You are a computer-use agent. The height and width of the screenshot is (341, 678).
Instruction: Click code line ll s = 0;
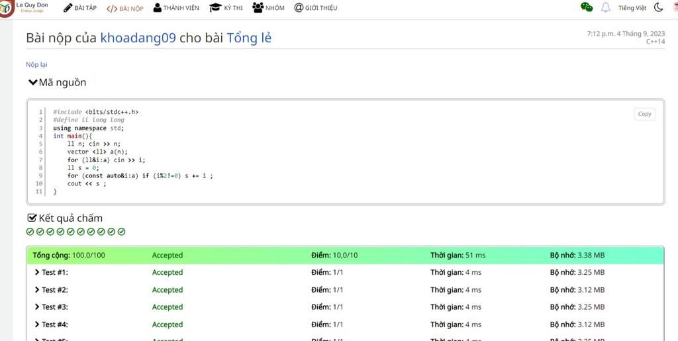pyautogui.click(x=83, y=168)
